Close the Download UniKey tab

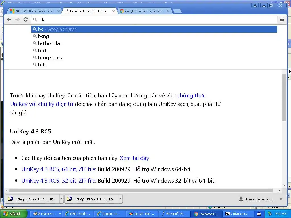point(113,11)
